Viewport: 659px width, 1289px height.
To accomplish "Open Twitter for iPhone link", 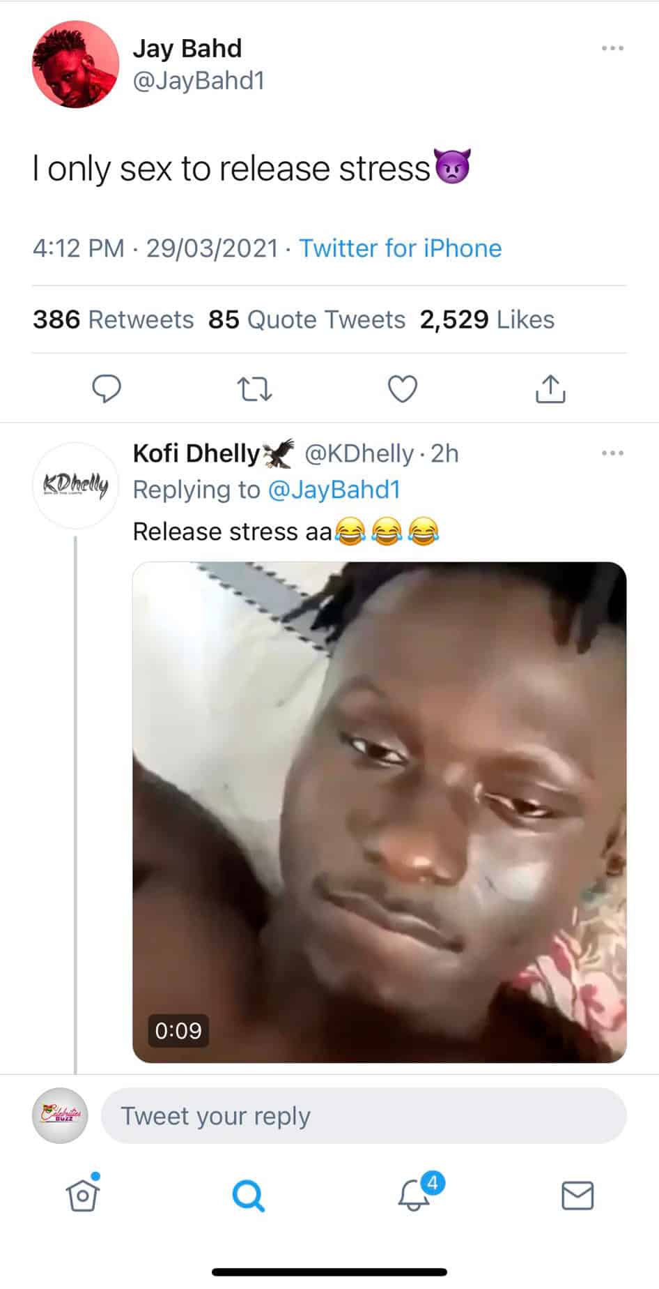I will [401, 248].
